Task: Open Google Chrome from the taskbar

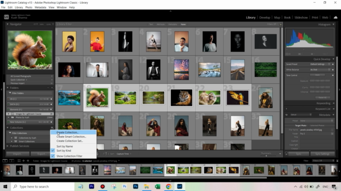Action: [x=168, y=186]
